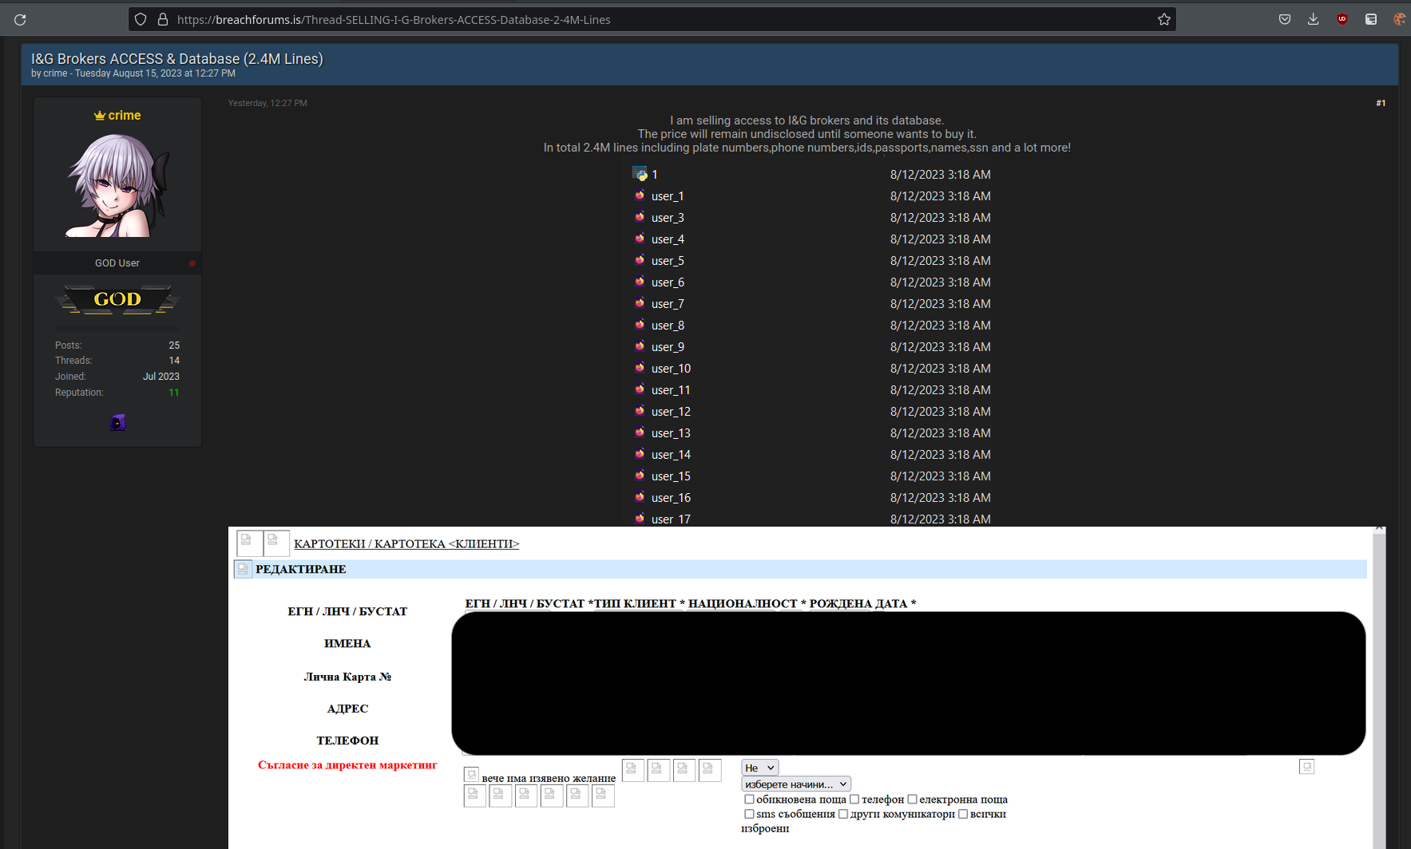The image size is (1411, 849).
Task: Click the broken image icon beside РЕДАКТИРАНЕ
Action: coord(243,569)
